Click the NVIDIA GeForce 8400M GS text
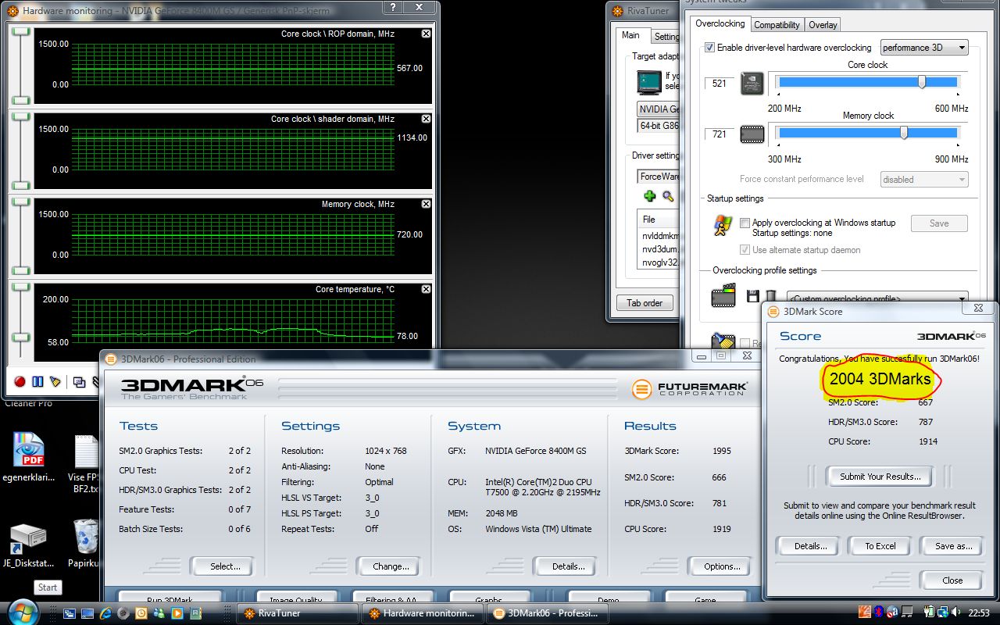The height and width of the screenshot is (625, 1000). click(536, 451)
